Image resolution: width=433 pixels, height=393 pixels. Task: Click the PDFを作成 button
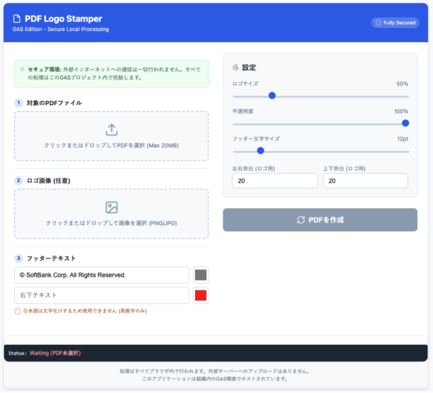pos(320,220)
